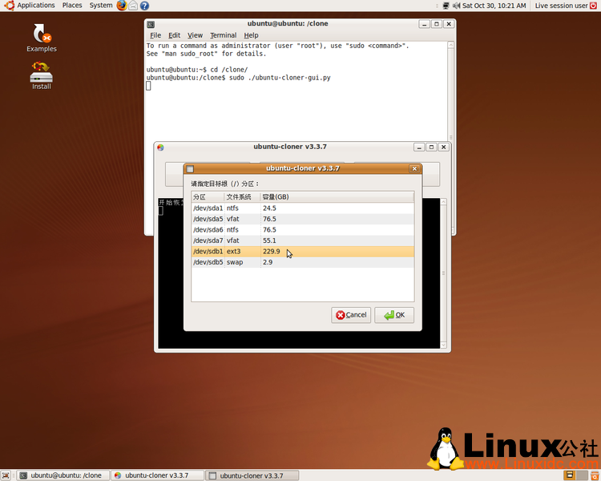Click the colorful ubuntu-cloner window icon
Image resolution: width=601 pixels, height=481 pixels.
tap(160, 148)
